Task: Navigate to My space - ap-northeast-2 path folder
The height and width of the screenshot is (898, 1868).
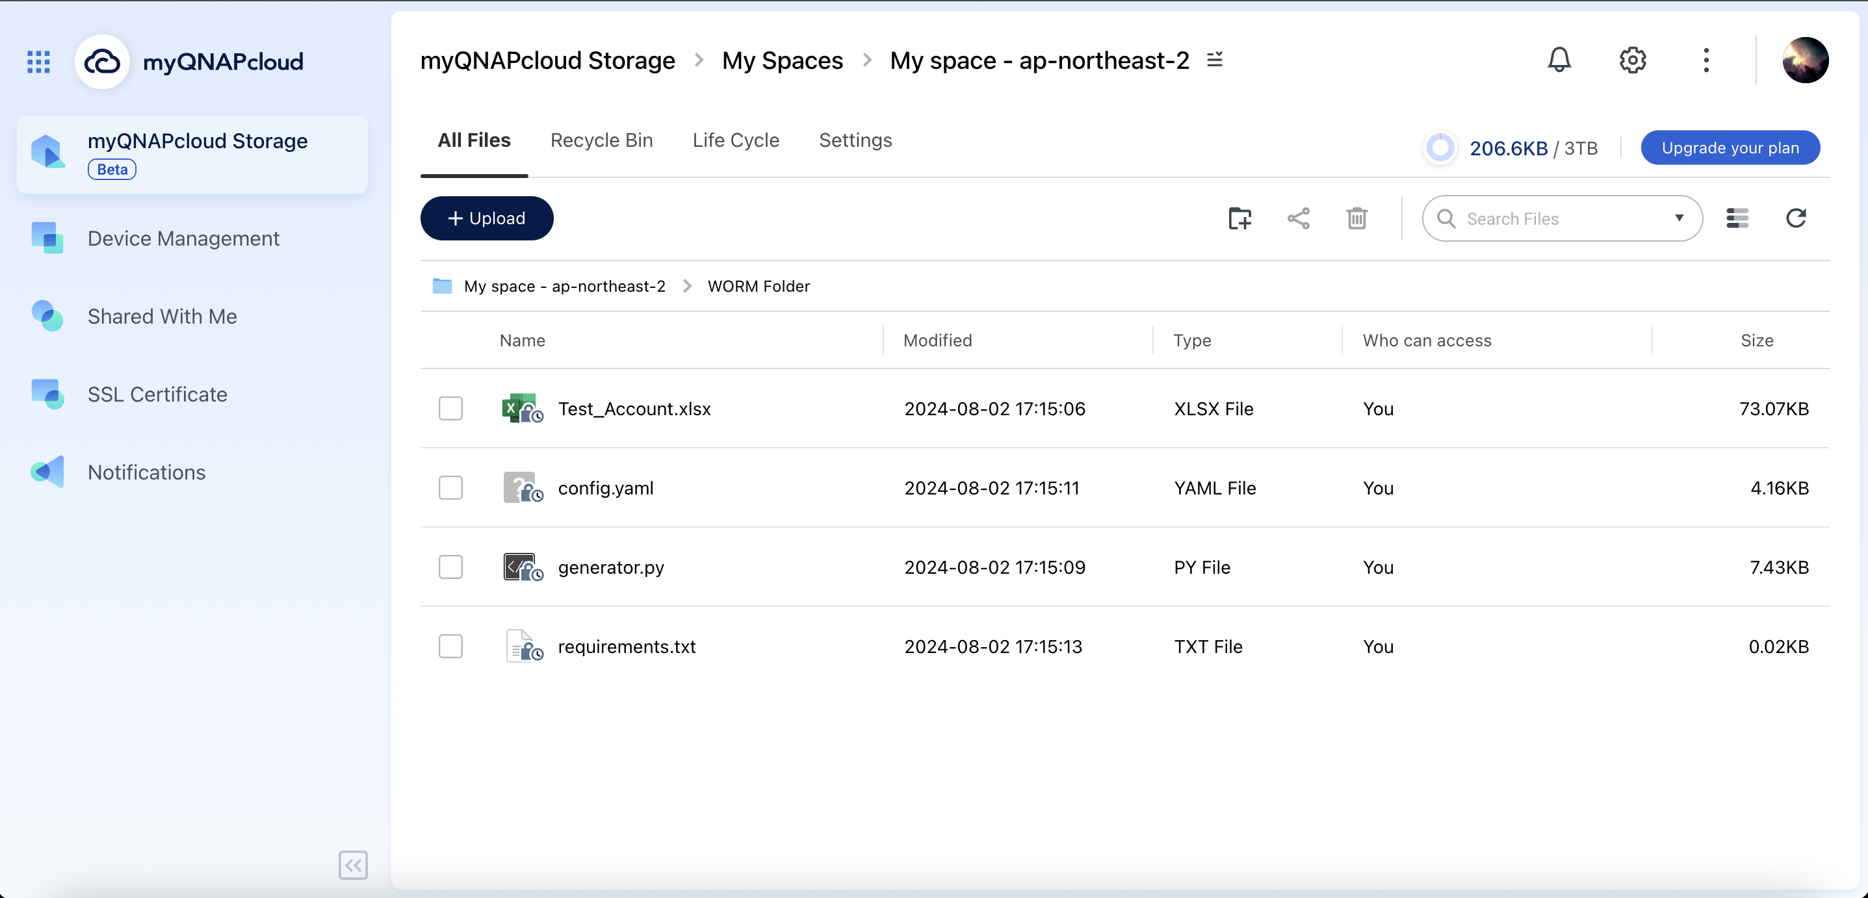Action: coord(564,287)
